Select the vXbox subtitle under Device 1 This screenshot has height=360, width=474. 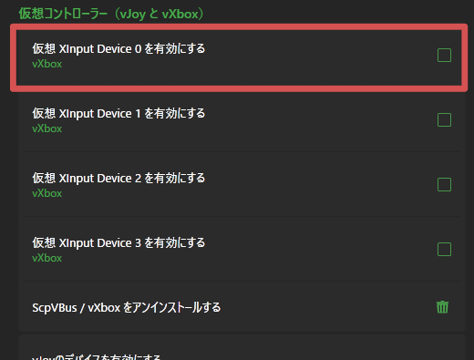coord(47,129)
